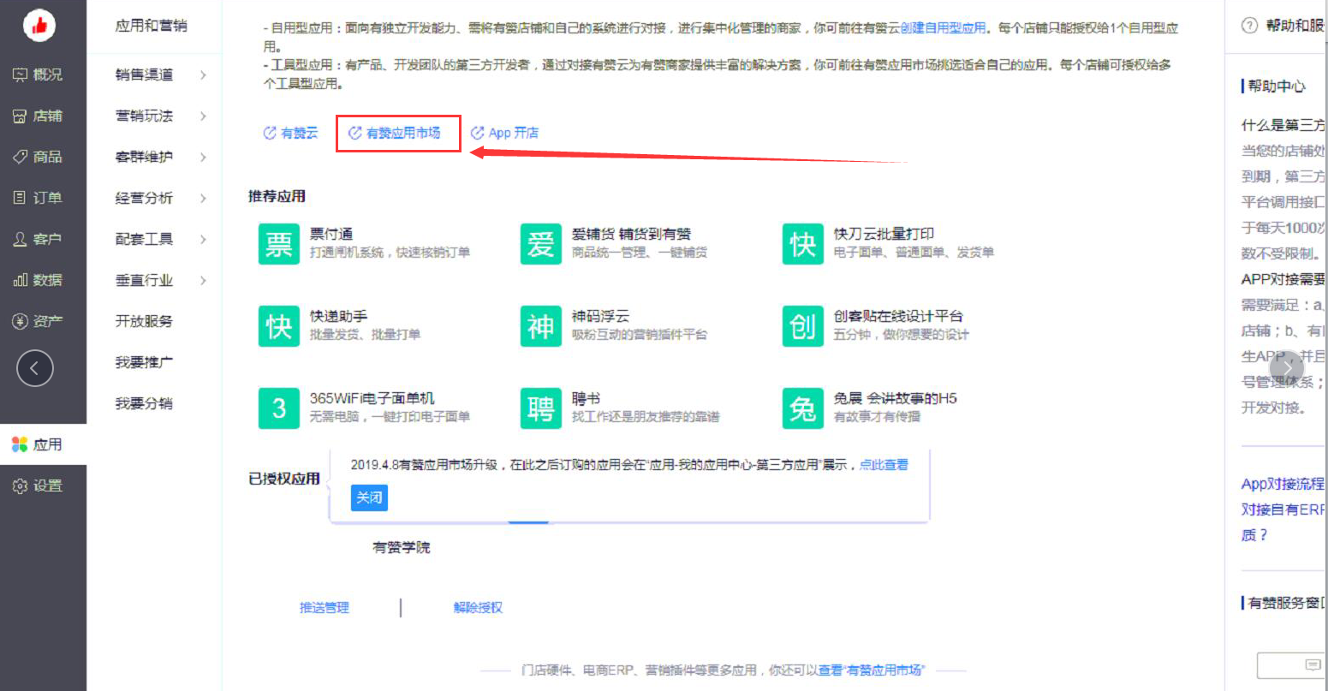Click 创建自用型应用 link
Viewport: 1328px width, 691px height.
click(x=943, y=28)
